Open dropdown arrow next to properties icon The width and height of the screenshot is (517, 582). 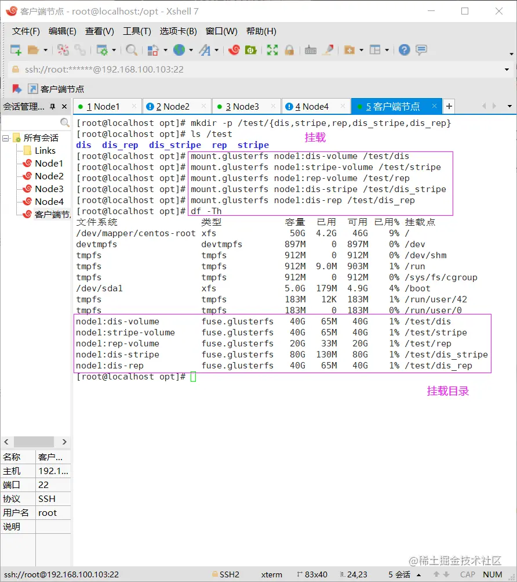point(114,50)
